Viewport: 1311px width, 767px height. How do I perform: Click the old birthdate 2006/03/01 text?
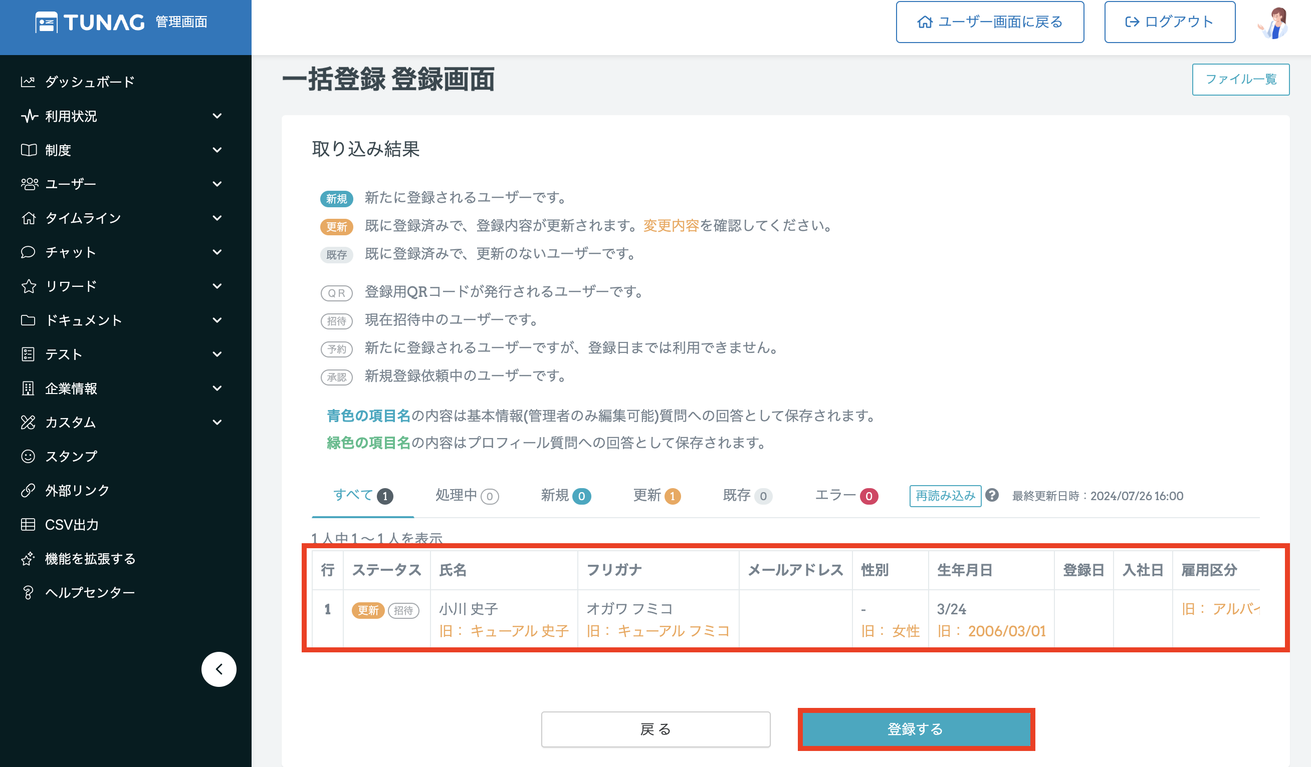tap(1007, 631)
